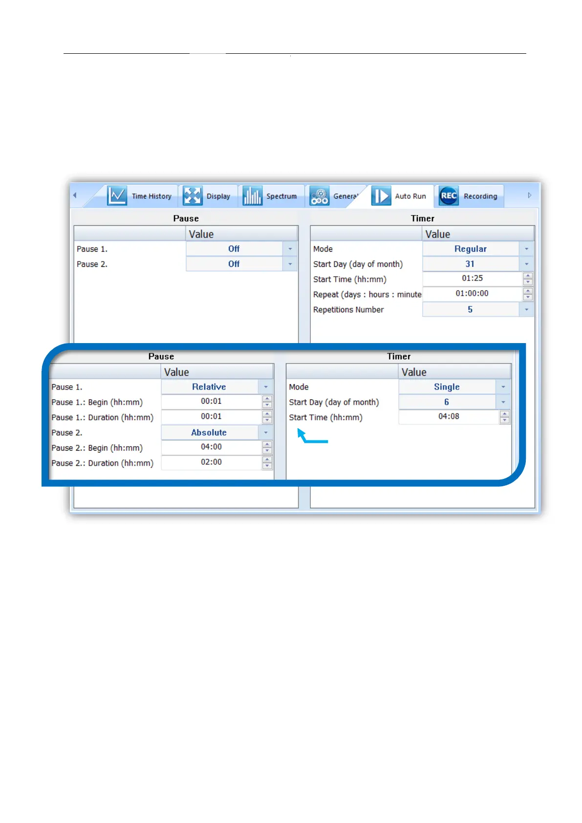Click Repeat 01:00:00 field
Image resolution: width=582 pixels, height=823 pixels.
point(473,294)
